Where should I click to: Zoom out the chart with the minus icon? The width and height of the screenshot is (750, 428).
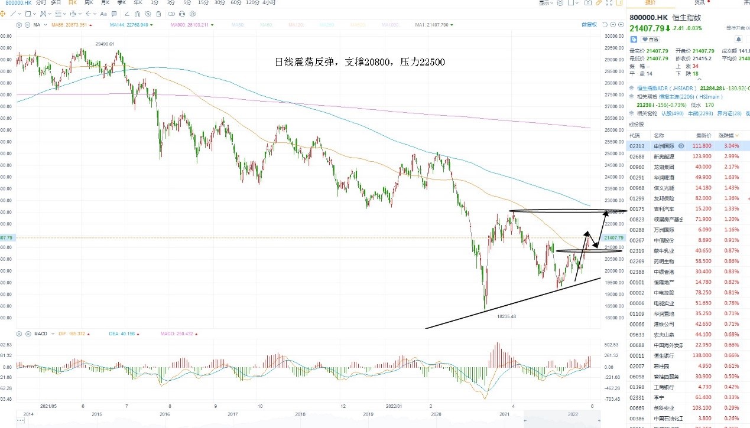[x=613, y=25]
